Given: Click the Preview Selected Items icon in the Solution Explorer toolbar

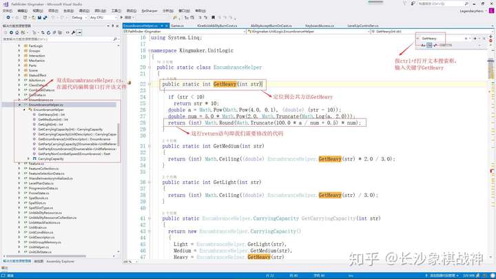Looking at the screenshot, I should (79, 32).
